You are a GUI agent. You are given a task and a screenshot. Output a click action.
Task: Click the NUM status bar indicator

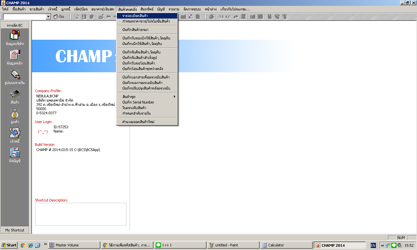click(x=401, y=238)
